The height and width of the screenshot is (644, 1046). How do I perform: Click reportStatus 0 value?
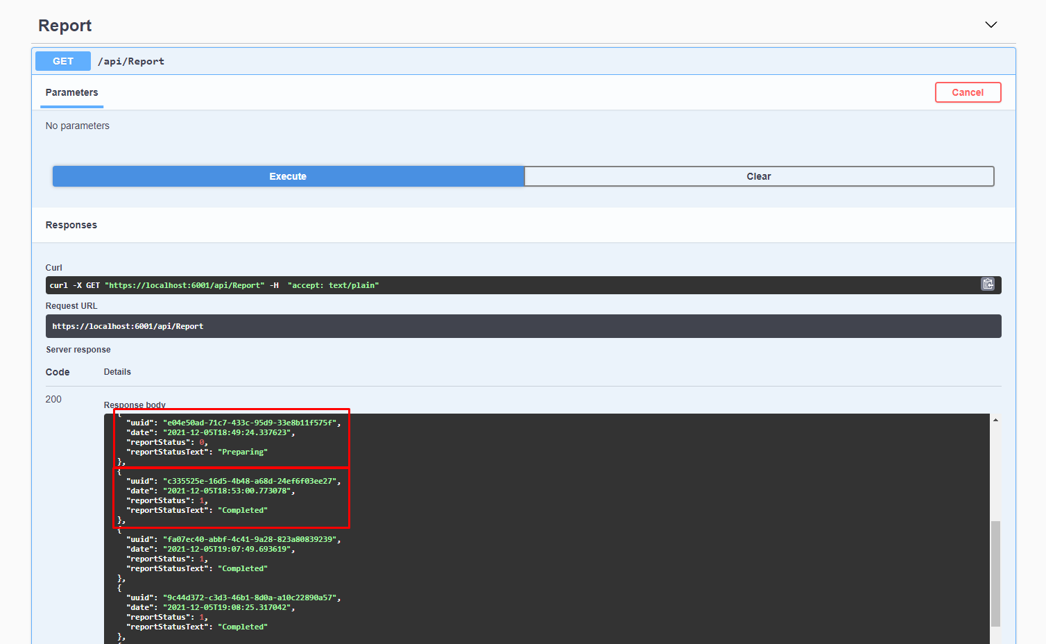202,442
